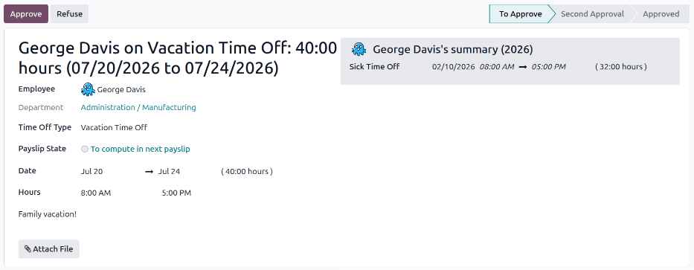Screen dimensions: 694x270
Task: Click the paperclip icon on Attach File
Action: coord(28,249)
